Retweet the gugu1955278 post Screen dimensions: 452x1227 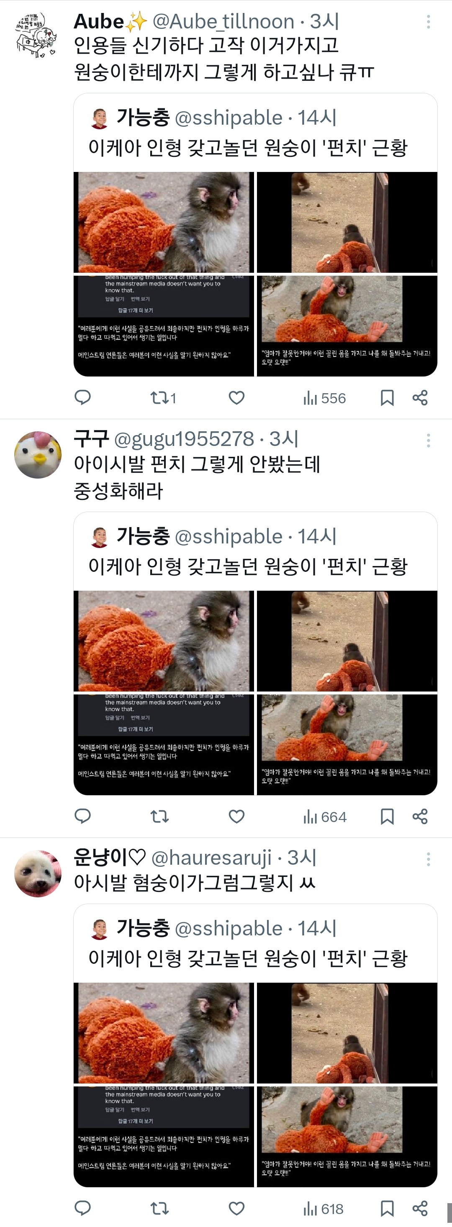click(x=159, y=817)
